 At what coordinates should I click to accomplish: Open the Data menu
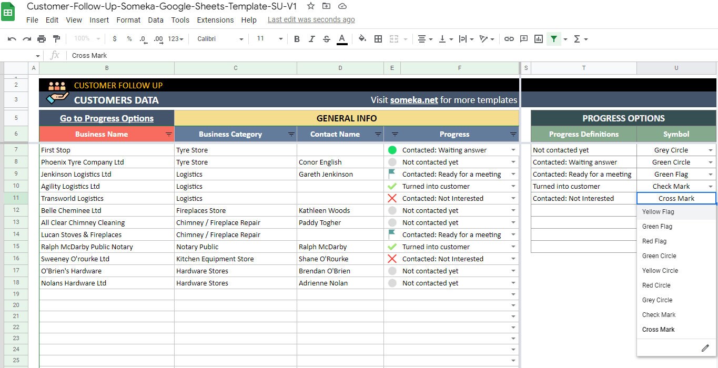pos(156,20)
